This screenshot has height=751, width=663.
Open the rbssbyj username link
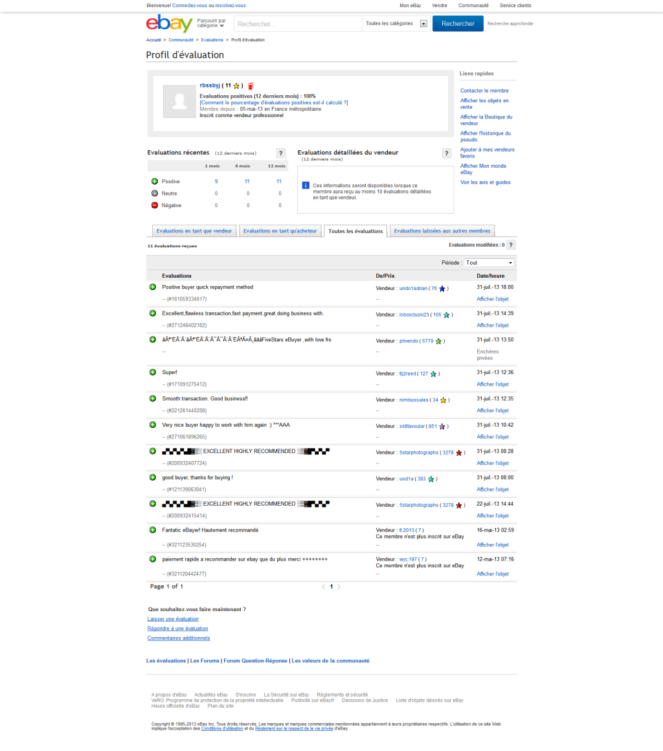click(210, 85)
